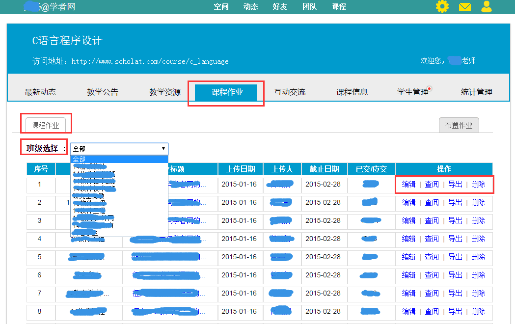Open settings via the gear icon
Image resolution: width=515 pixels, height=324 pixels.
[x=442, y=6]
